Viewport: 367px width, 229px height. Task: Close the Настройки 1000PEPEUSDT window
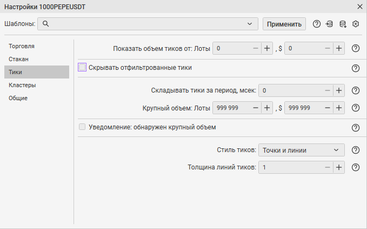360,6
